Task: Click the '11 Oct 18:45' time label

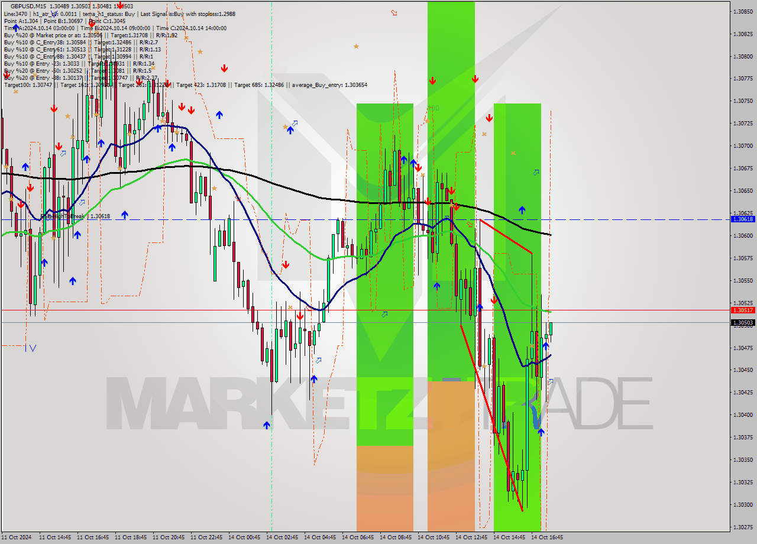Action: [131, 537]
